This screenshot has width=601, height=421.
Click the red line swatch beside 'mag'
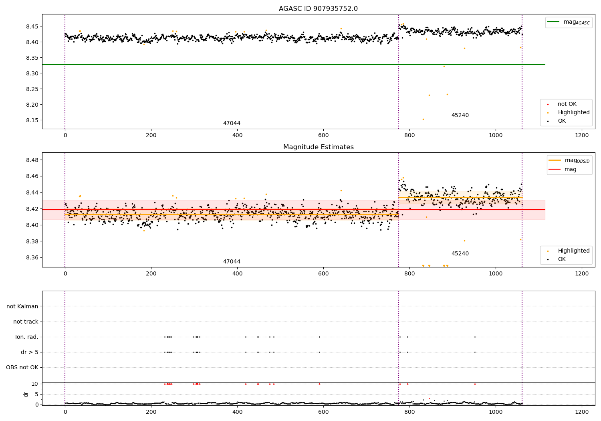coord(555,169)
